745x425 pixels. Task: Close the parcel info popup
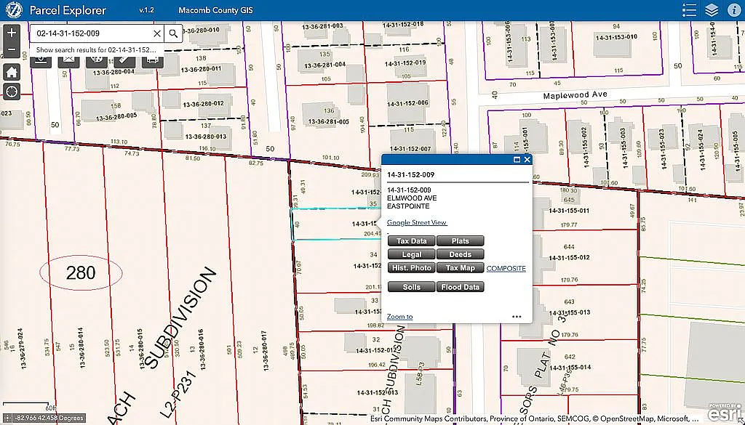527,159
